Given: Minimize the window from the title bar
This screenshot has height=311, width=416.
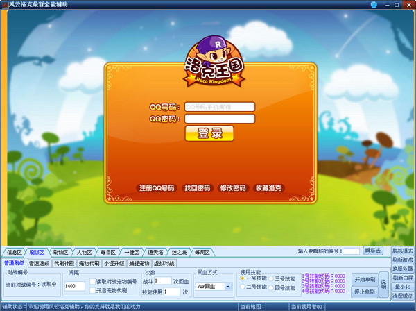Looking at the screenshot, I should (387, 5).
